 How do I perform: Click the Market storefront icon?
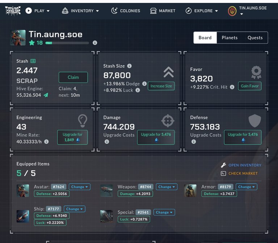tap(153, 11)
